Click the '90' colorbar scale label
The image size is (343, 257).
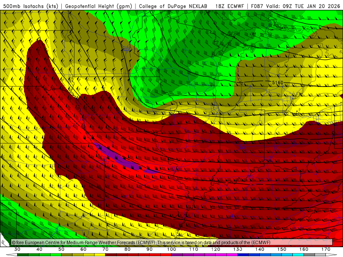(150, 249)
